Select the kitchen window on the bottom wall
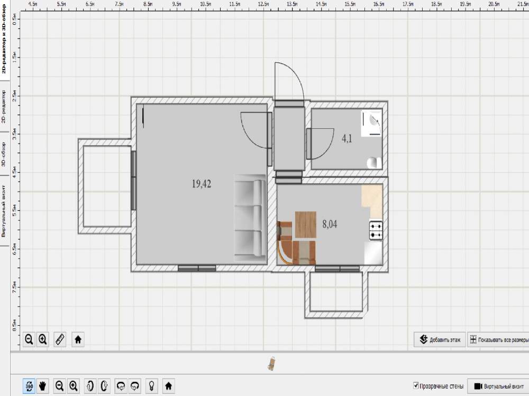Image resolution: width=529 pixels, height=396 pixels. [338, 268]
